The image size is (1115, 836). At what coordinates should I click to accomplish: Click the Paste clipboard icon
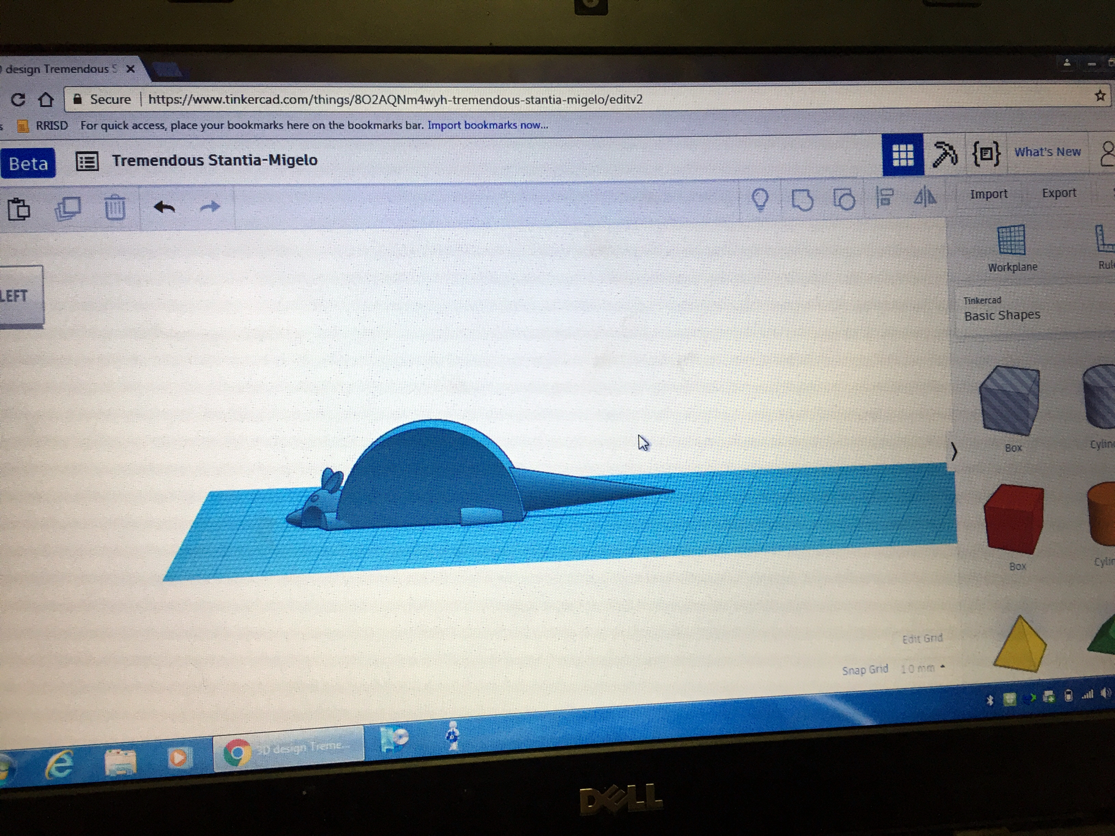tap(19, 209)
